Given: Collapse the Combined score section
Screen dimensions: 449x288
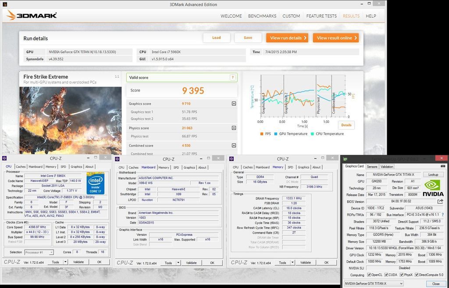Looking at the screenshot, I should coord(234,145).
